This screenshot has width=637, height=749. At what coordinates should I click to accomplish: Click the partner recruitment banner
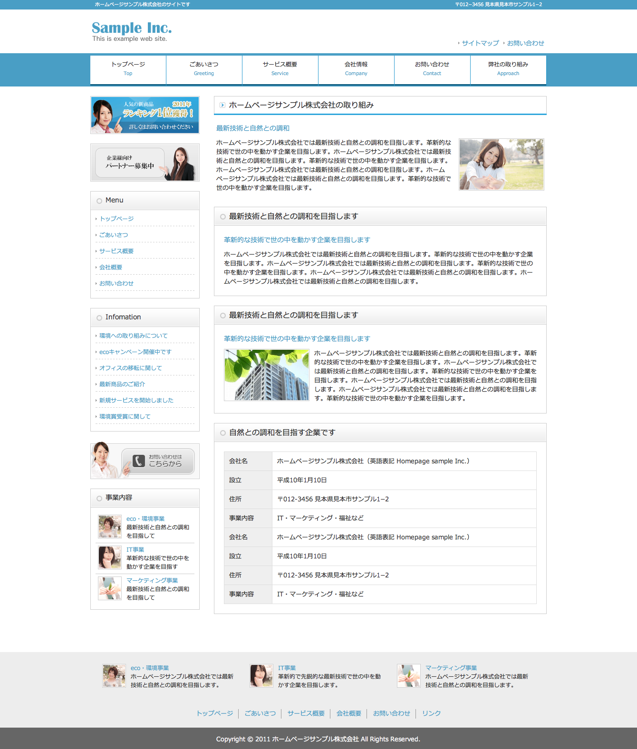145,163
